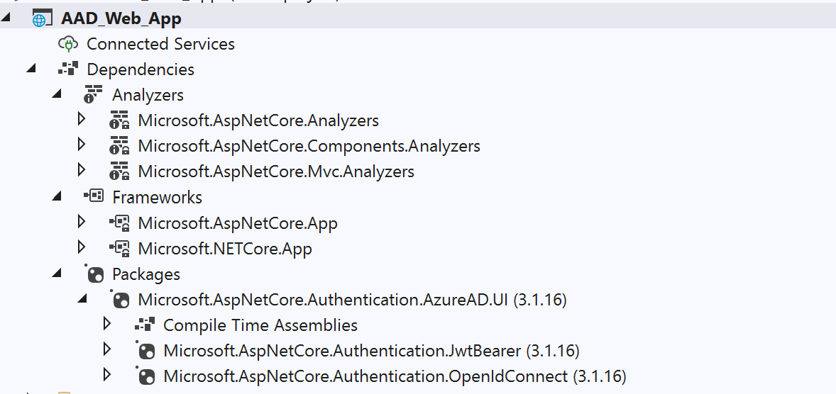The image size is (836, 394).
Task: Select Microsoft.AspNetCore.App text
Action: tap(238, 223)
